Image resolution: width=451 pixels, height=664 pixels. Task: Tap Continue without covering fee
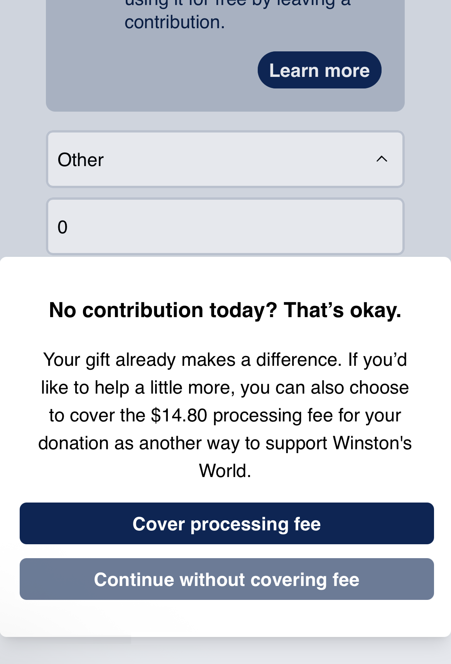(227, 579)
